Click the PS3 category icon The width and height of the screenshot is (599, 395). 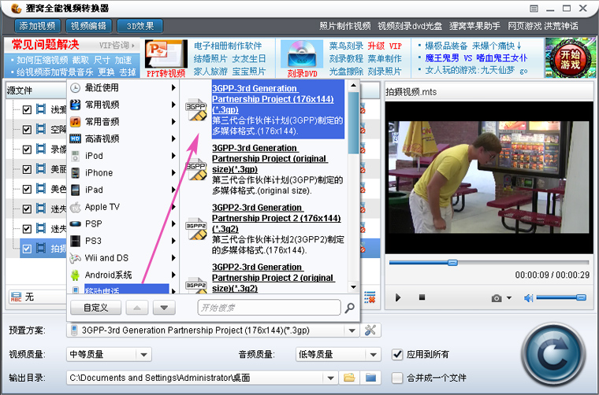pyautogui.click(x=76, y=241)
